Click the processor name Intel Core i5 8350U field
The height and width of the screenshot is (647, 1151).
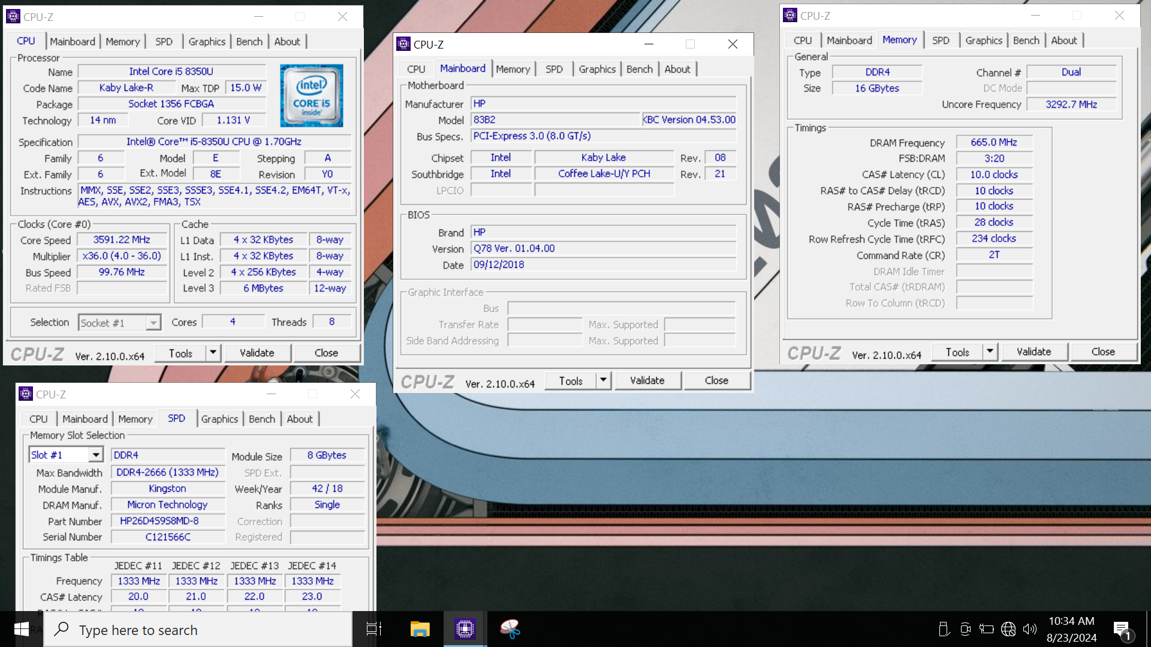coord(171,72)
